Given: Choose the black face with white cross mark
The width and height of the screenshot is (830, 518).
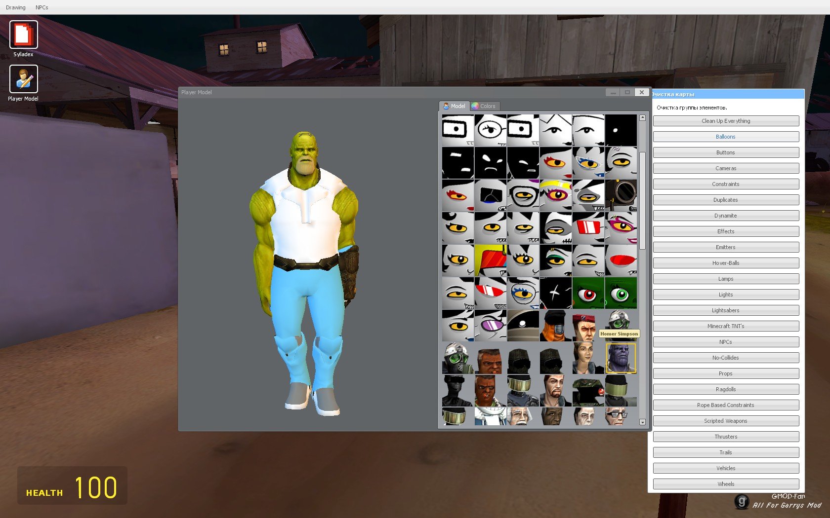Looking at the screenshot, I should [555, 293].
